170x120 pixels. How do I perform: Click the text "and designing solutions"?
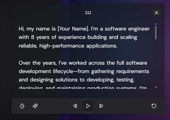coord(48,80)
